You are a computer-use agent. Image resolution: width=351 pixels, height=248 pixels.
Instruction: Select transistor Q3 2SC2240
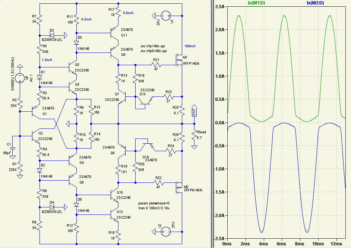click(73, 87)
